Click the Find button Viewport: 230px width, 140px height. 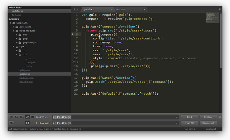coord(189,117)
